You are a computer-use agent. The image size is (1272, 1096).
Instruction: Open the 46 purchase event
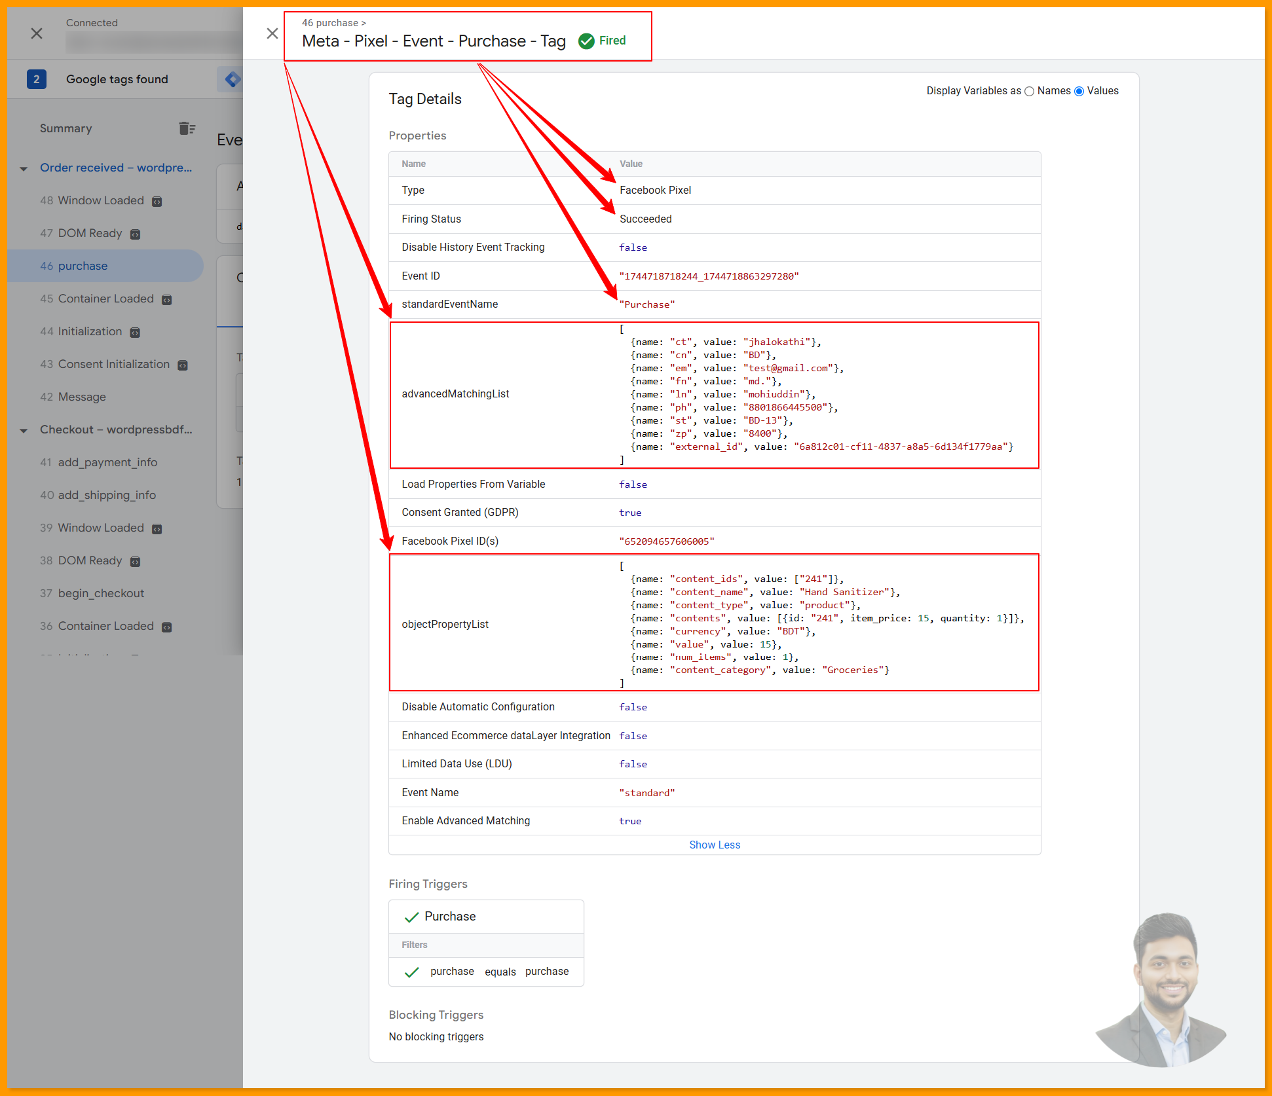[83, 266]
